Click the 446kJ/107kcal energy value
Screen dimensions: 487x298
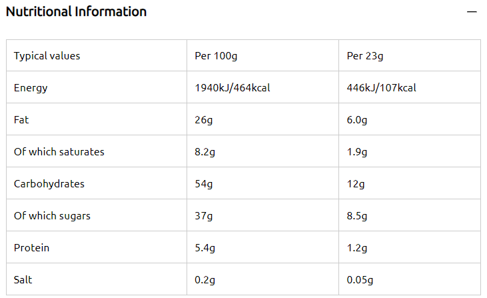[x=381, y=88]
